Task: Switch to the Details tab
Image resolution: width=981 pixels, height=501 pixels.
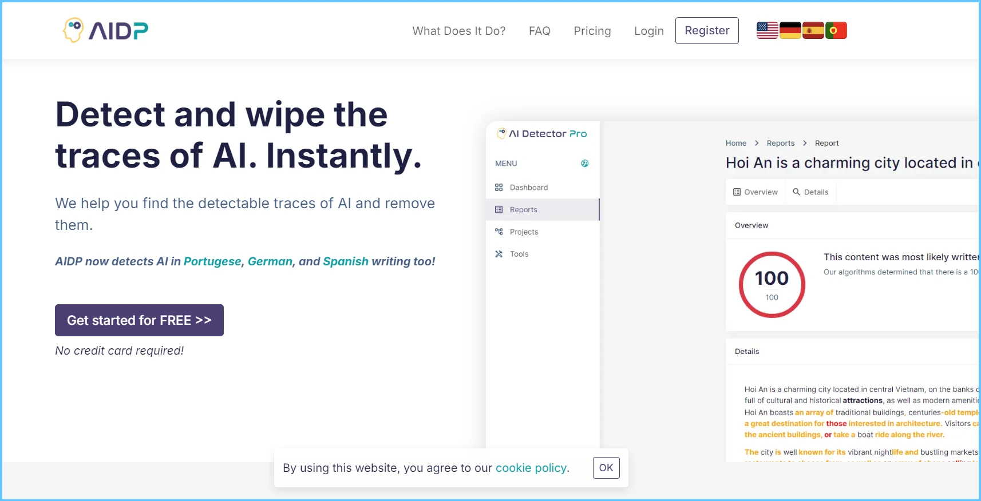Action: (810, 192)
